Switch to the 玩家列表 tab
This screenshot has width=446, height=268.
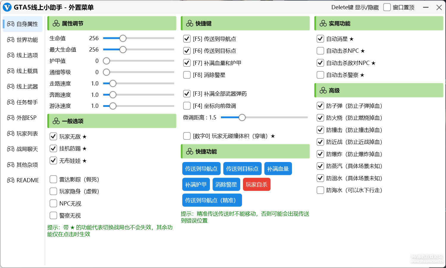[x=23, y=134]
